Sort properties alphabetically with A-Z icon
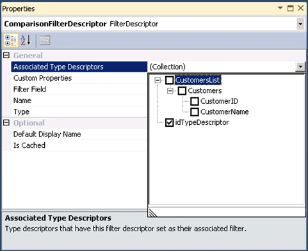The image size is (308, 251). pos(26,40)
